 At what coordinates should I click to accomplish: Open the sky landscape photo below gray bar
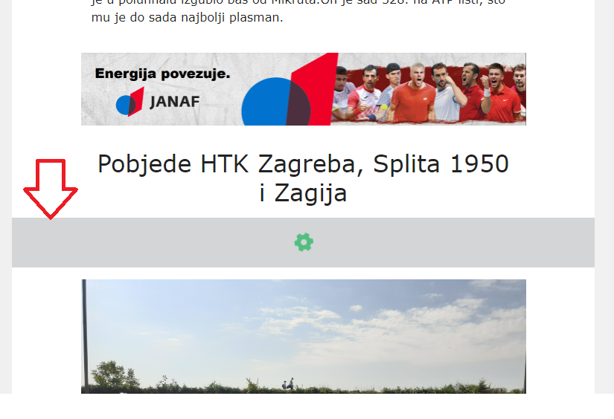tap(304, 337)
